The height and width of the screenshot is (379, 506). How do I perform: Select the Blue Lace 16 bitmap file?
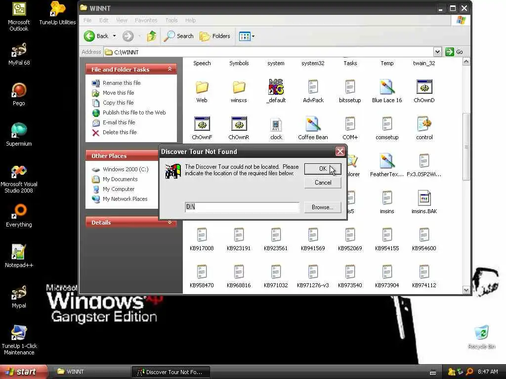(387, 91)
